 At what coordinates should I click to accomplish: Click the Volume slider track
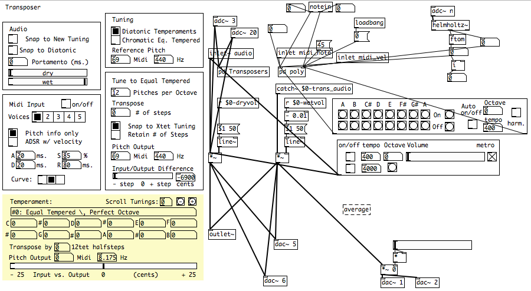tap(445, 157)
